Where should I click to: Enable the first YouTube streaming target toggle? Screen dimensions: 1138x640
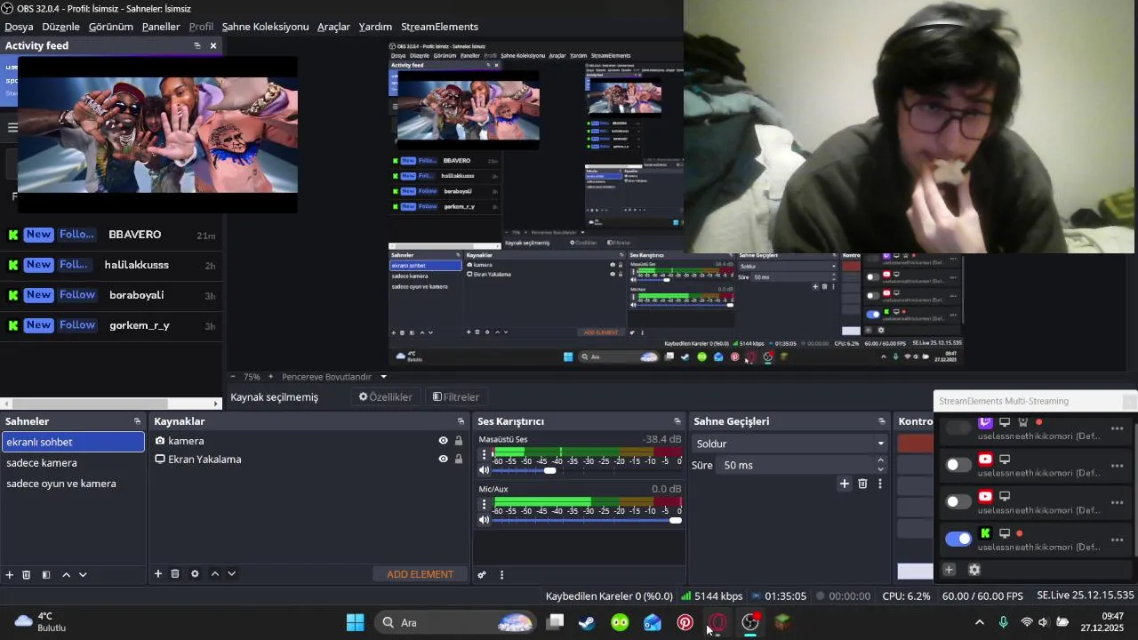[958, 465]
